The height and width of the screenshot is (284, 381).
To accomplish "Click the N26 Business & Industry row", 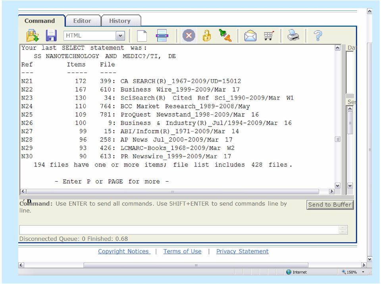I will [156, 123].
